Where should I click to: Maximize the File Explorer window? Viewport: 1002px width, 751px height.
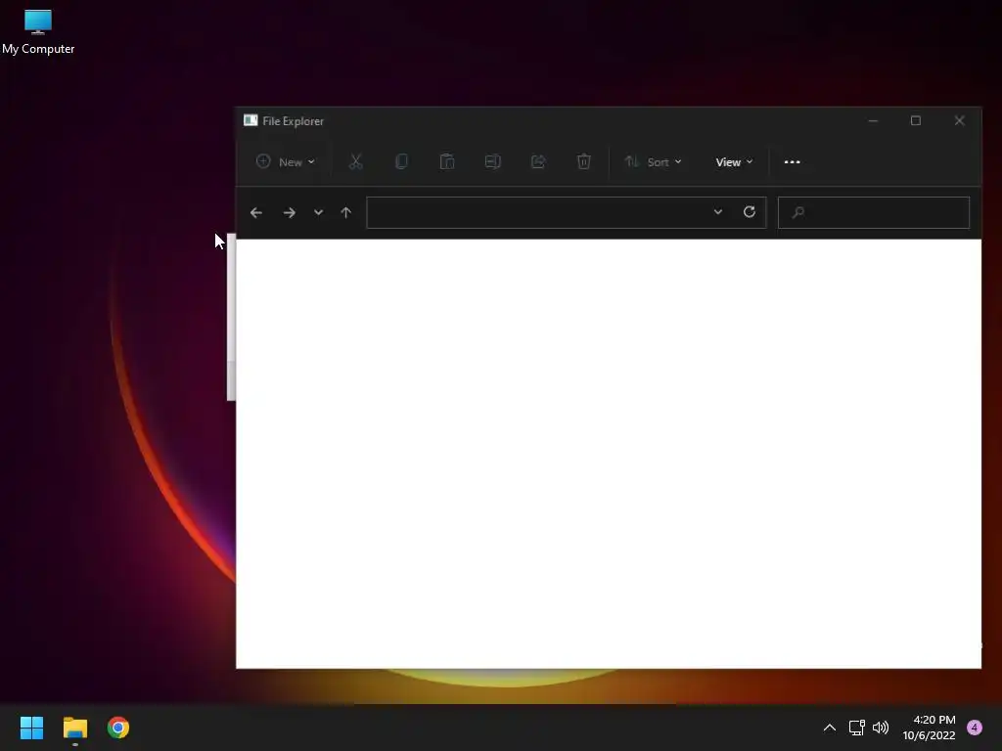click(916, 120)
